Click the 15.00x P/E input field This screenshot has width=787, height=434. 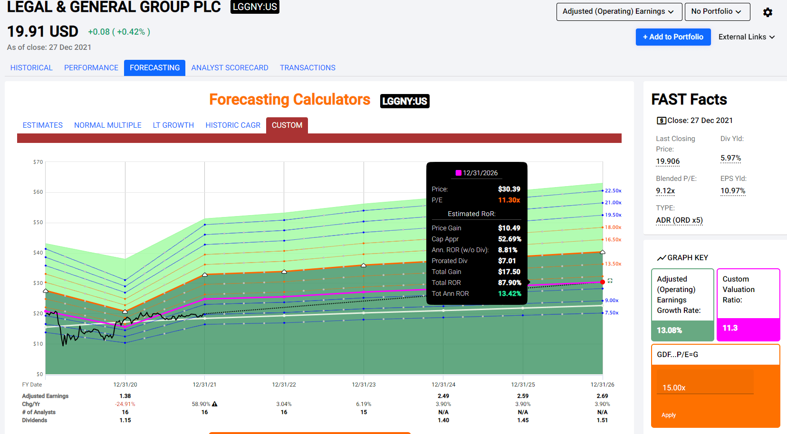point(705,382)
